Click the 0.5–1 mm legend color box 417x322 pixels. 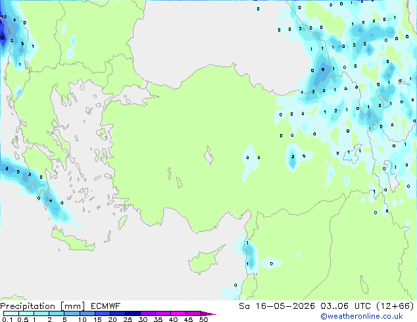pyautogui.click(x=26, y=313)
